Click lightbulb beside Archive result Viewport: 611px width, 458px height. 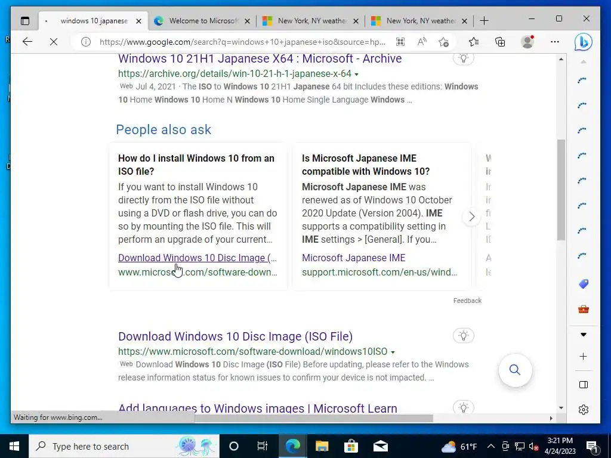[463, 59]
